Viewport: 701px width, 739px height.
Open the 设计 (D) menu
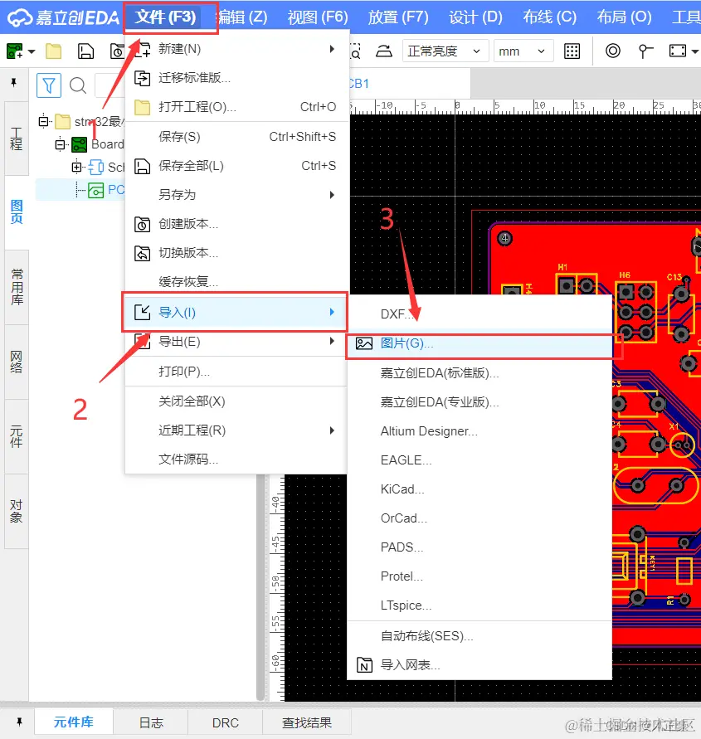pos(475,17)
